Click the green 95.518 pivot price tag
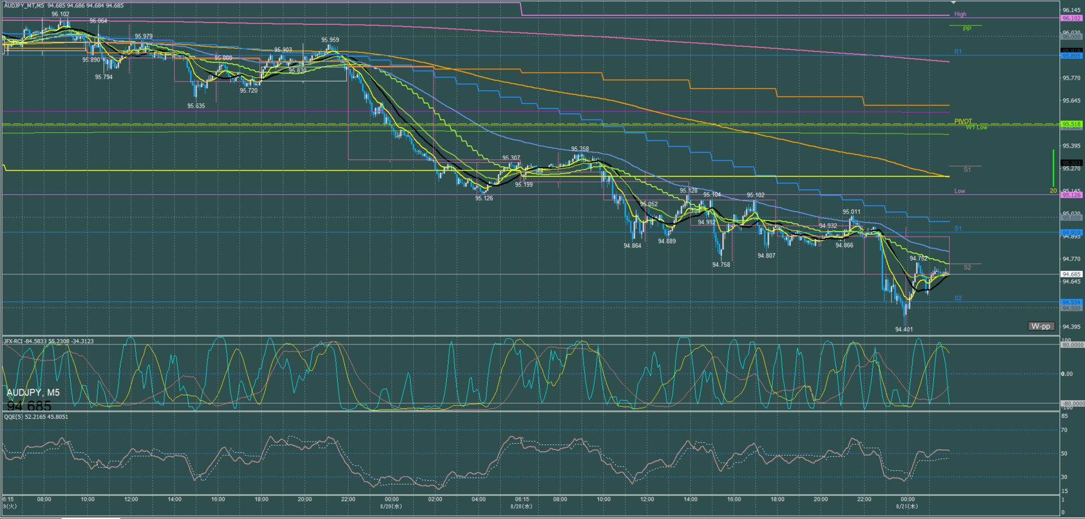 [x=1071, y=124]
